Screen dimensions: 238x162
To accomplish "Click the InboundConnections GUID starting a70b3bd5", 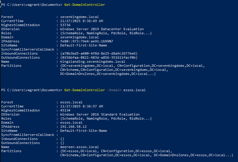I will tap(99, 53).
